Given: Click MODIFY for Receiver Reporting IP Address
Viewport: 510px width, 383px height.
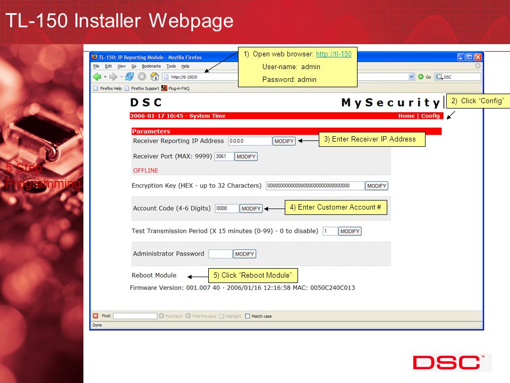Looking at the screenshot, I should 284,141.
